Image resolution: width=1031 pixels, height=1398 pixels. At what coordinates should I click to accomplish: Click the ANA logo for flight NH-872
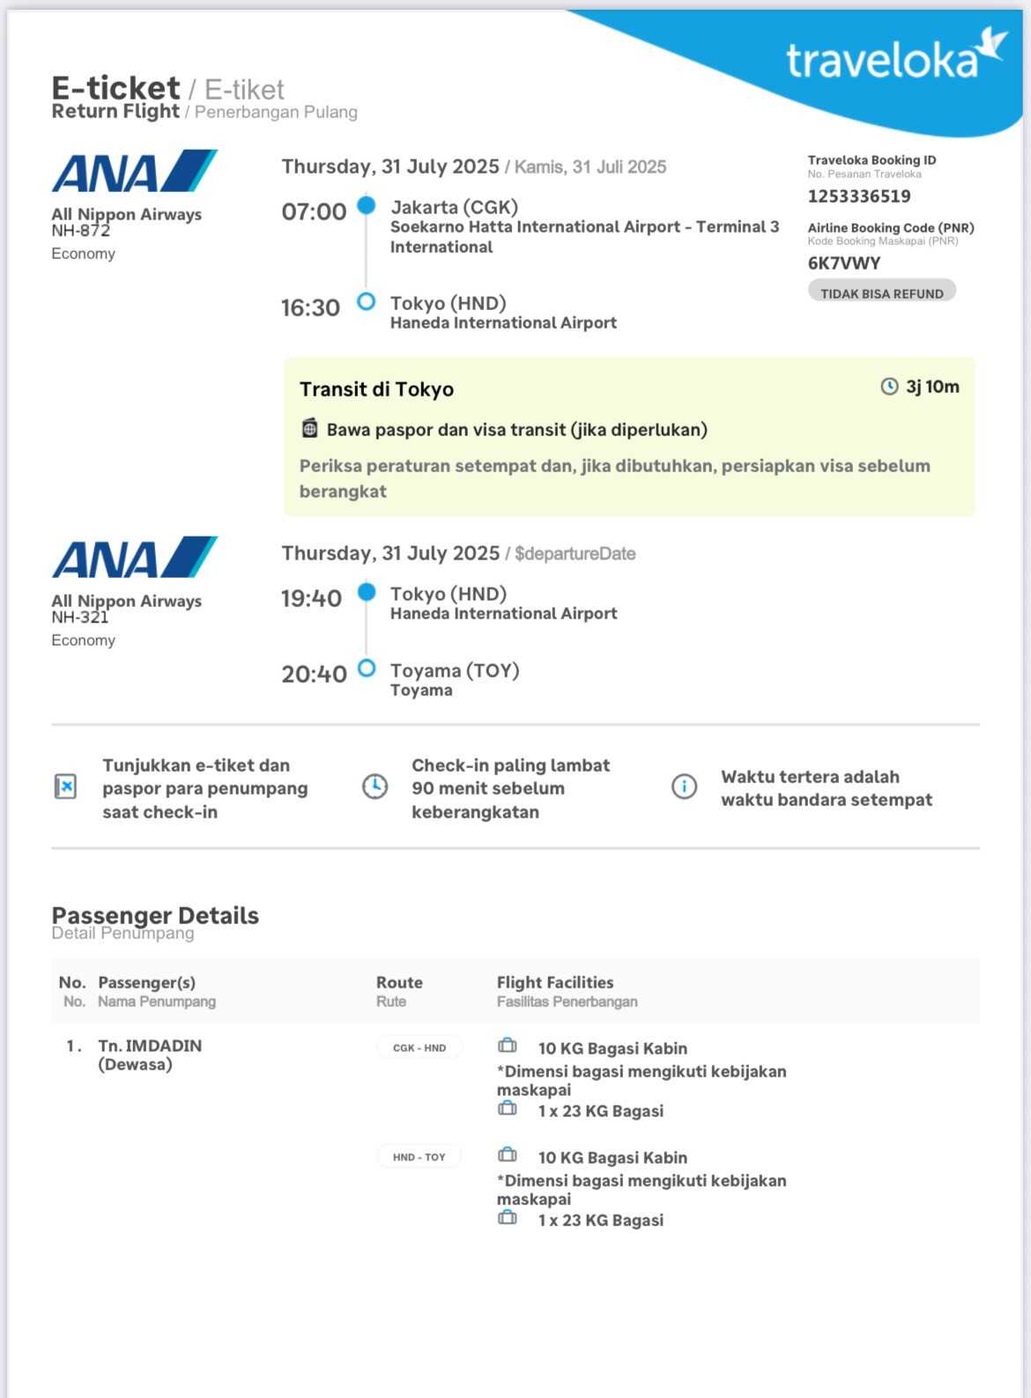(x=134, y=171)
